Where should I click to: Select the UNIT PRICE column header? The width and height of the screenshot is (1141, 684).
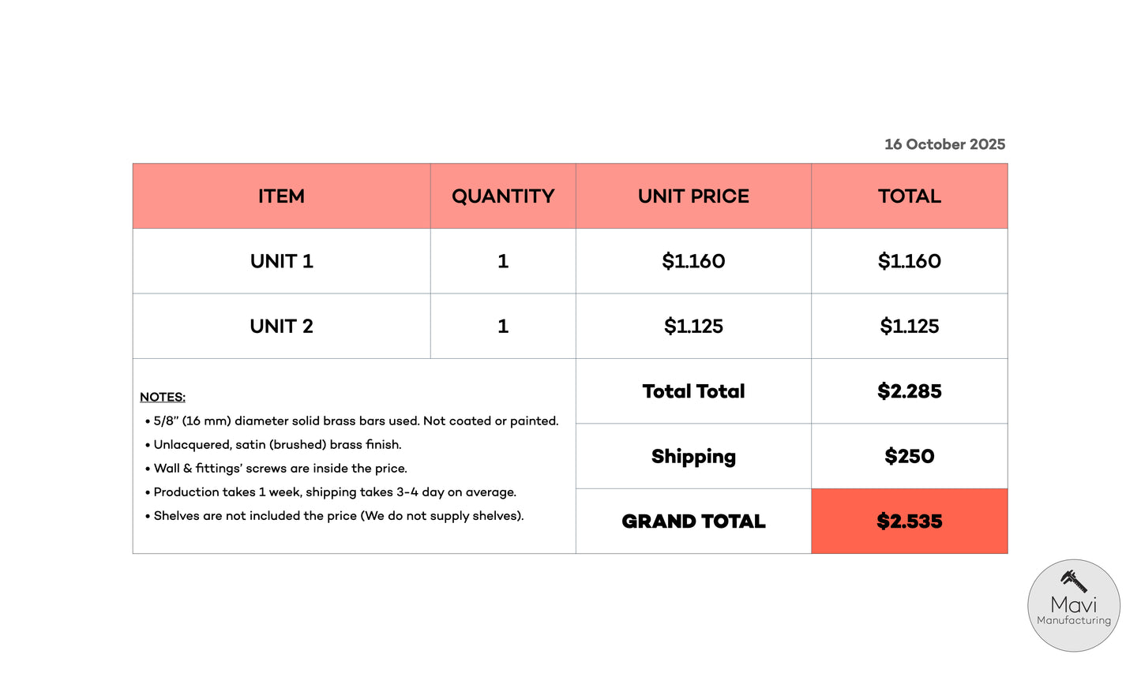tap(693, 196)
